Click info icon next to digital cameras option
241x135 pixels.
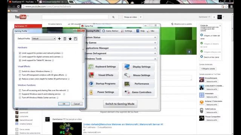[62, 57]
